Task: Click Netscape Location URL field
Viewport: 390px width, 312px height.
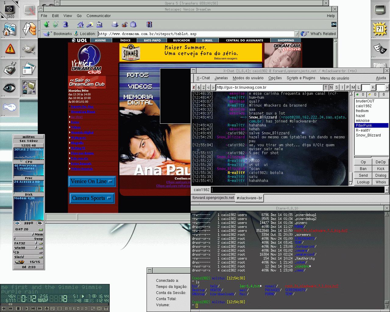Action: [196, 34]
